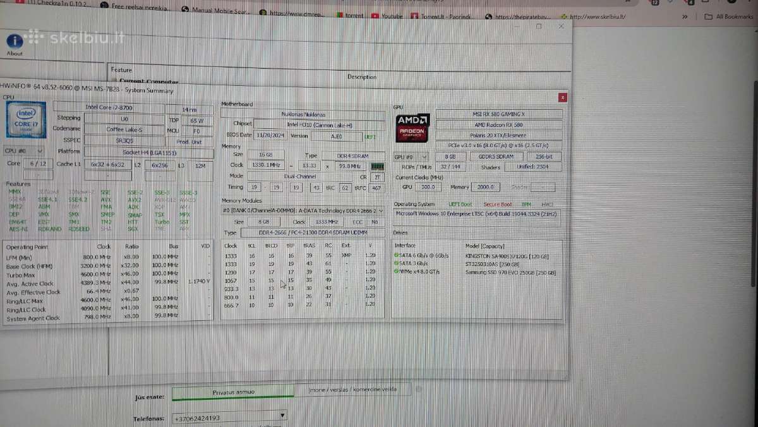Click the SR3QS SSPEC field
Viewport: 758px width, 427px height.
coord(123,140)
